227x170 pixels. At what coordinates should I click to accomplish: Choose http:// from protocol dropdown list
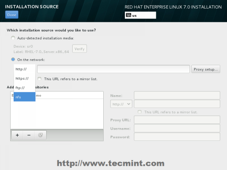(25, 69)
